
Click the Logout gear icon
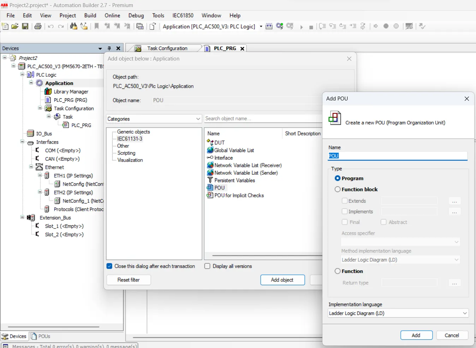pyautogui.click(x=290, y=26)
